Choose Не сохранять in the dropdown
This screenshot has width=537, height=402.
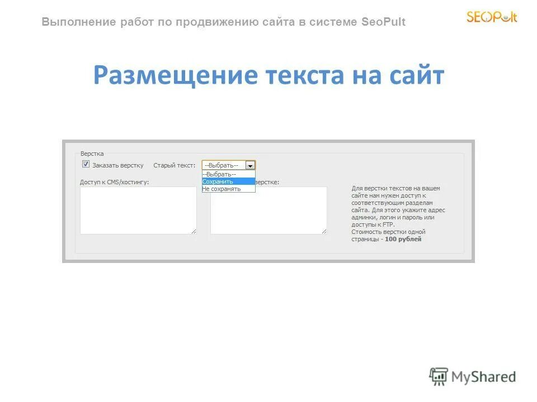click(x=222, y=189)
